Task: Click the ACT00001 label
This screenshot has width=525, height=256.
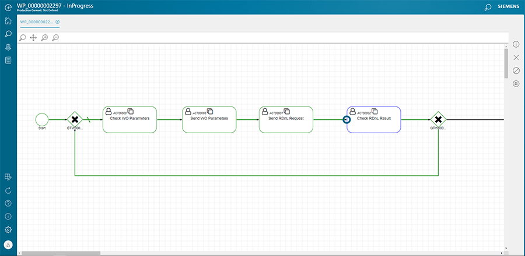Action: [x=276, y=113]
